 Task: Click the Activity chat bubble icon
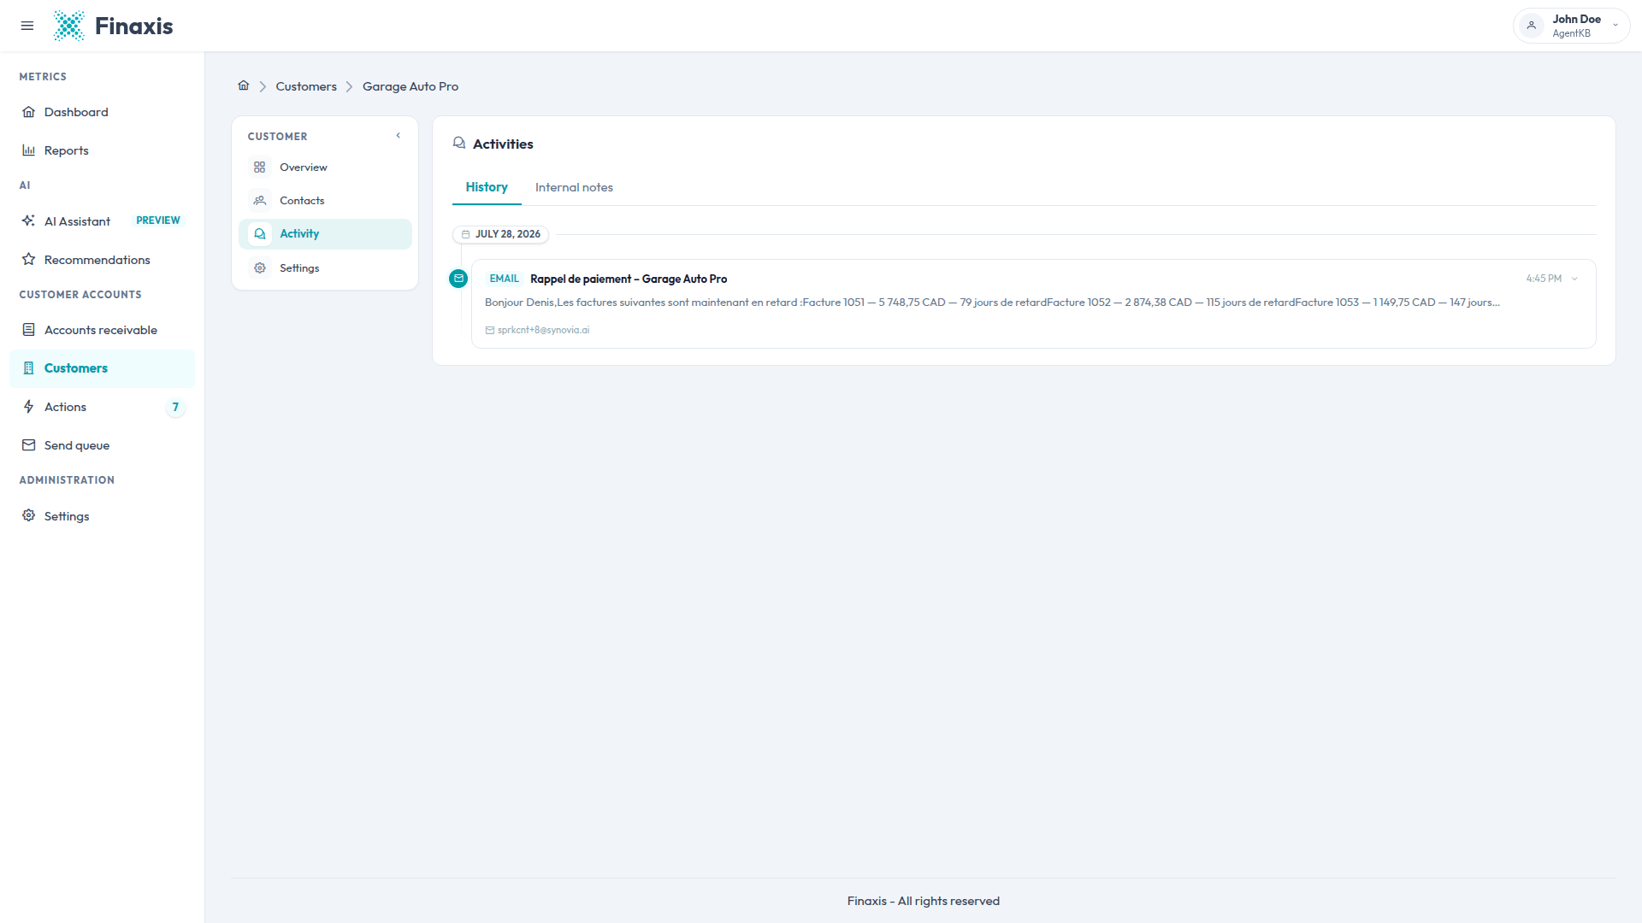click(260, 234)
